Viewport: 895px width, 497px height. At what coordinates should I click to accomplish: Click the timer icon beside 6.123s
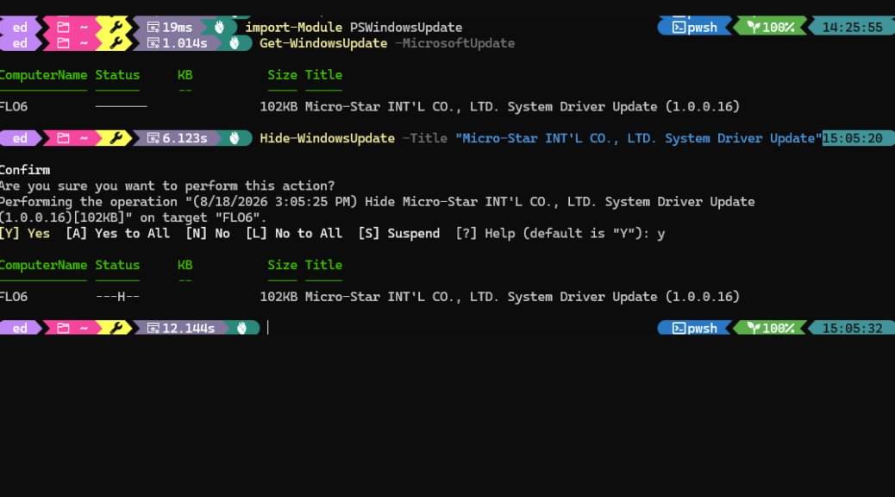point(153,138)
